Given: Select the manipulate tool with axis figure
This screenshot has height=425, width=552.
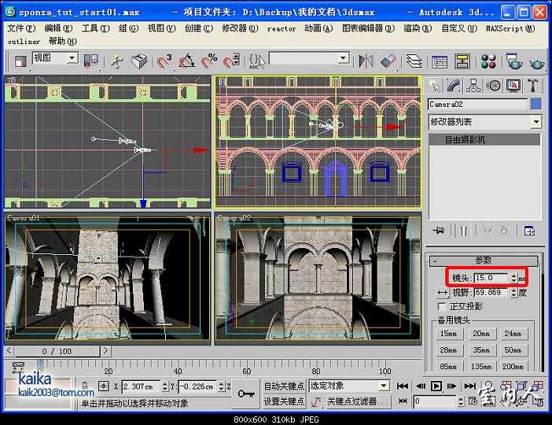Looking at the screenshot, I should [117, 61].
